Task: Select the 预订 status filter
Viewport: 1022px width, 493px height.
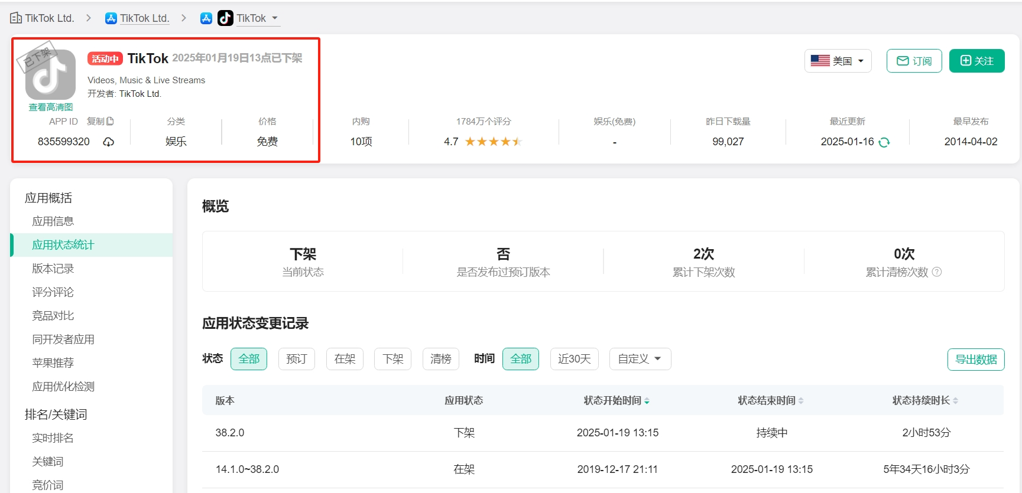Action: (297, 359)
